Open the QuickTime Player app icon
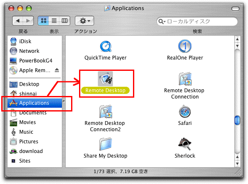The width and height of the screenshot is (248, 184). coord(106,47)
